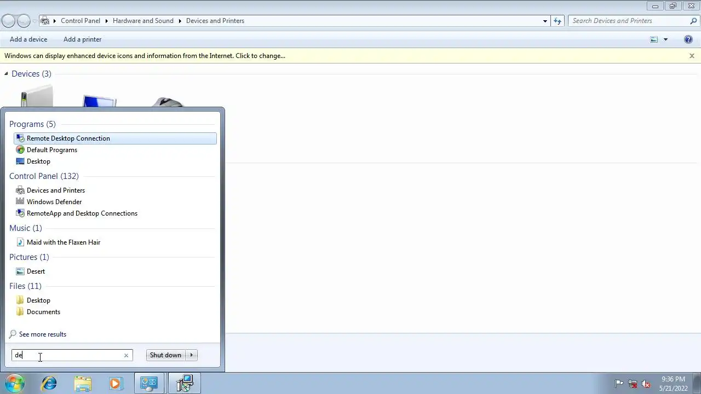Click the Programs (5) group header
The width and height of the screenshot is (701, 394).
[32, 124]
